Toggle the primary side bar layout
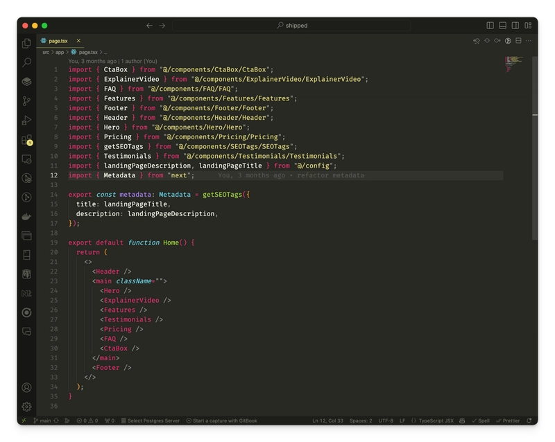Viewport: 555px width, 442px height. tap(490, 26)
